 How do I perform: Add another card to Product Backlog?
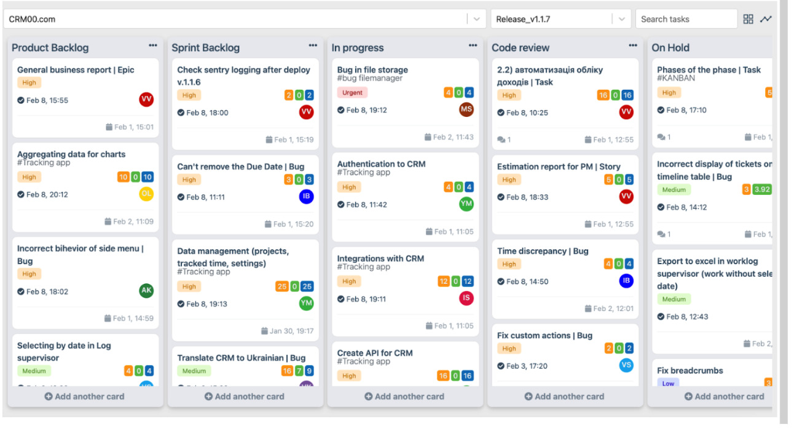point(84,396)
